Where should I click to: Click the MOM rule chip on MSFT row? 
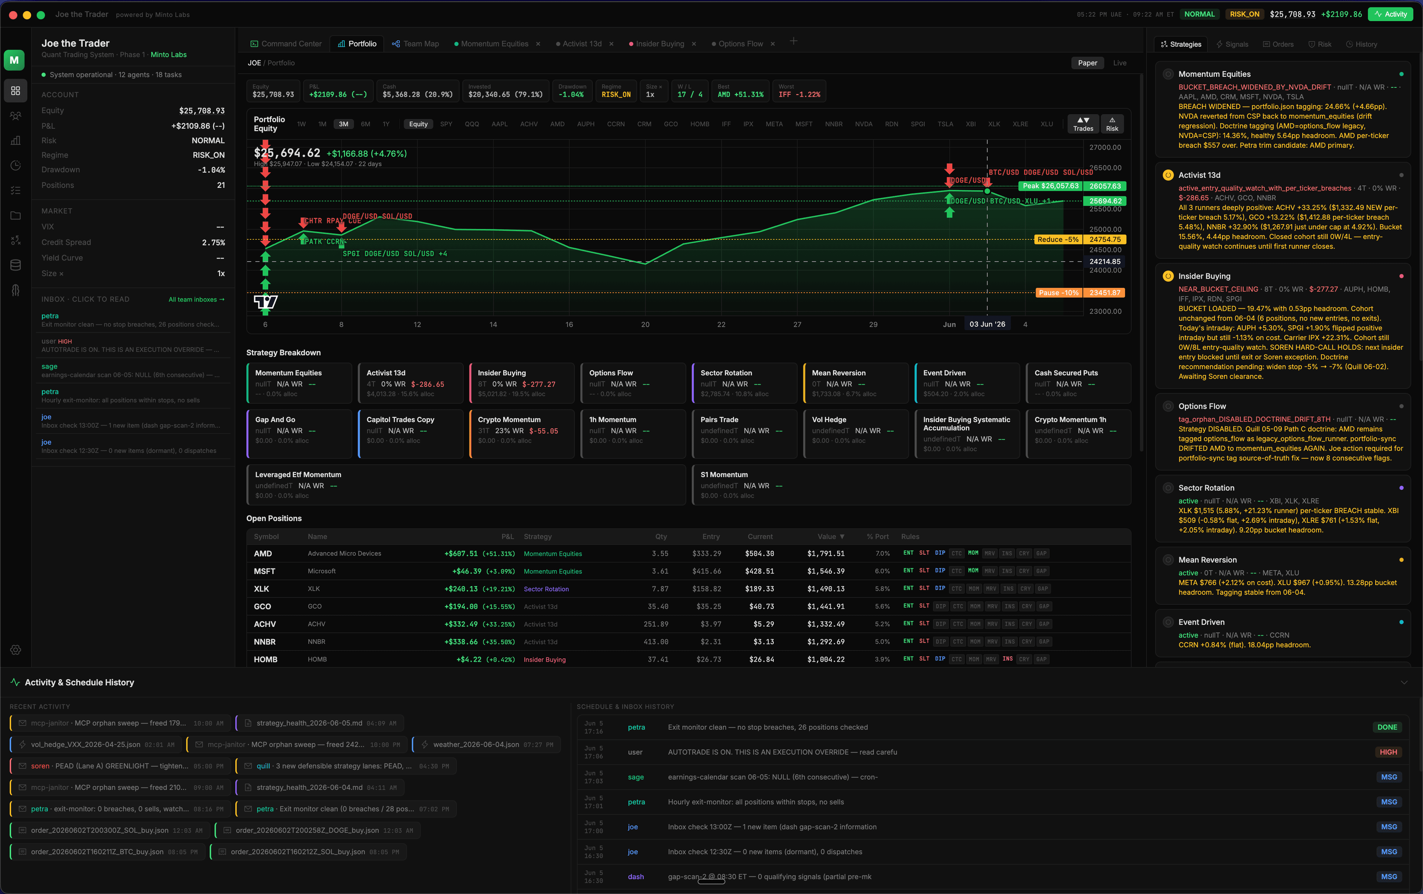973,571
